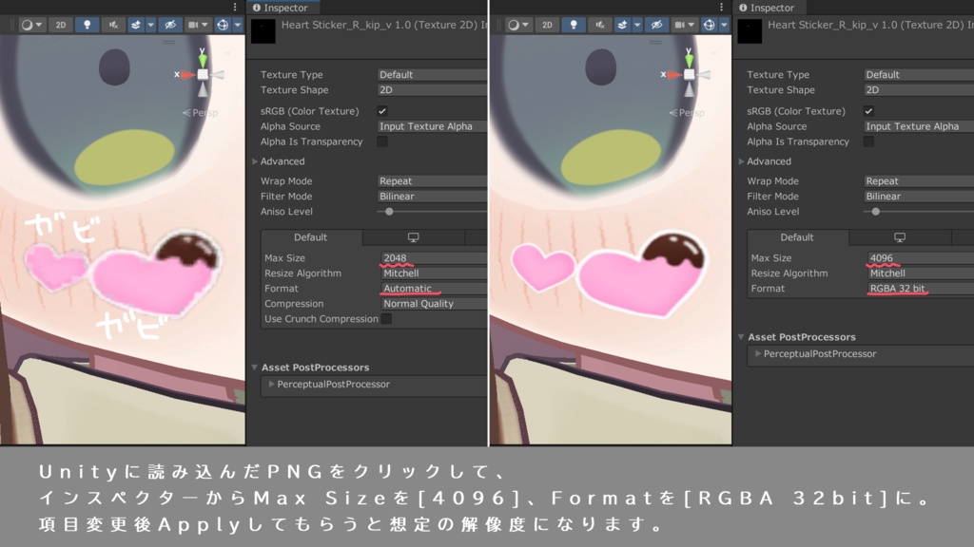This screenshot has width=974, height=547.
Task: Expand Advanced section in left Inspector
Action: (255, 161)
